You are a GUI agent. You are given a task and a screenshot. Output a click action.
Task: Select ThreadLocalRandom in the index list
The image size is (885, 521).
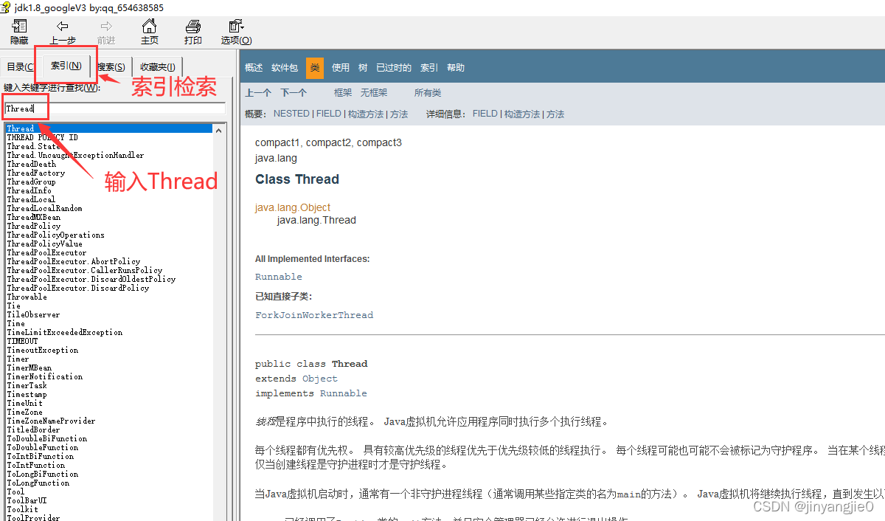[x=45, y=208]
